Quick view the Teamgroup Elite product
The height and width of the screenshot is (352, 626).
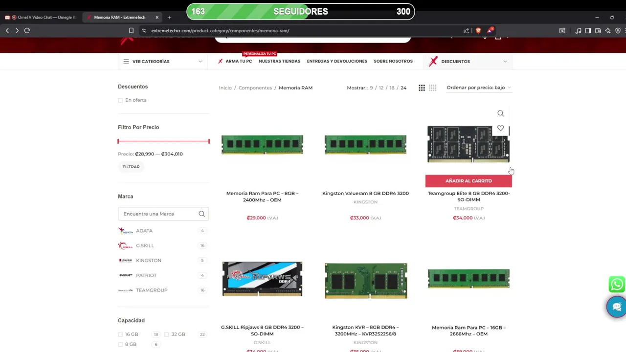click(500, 113)
